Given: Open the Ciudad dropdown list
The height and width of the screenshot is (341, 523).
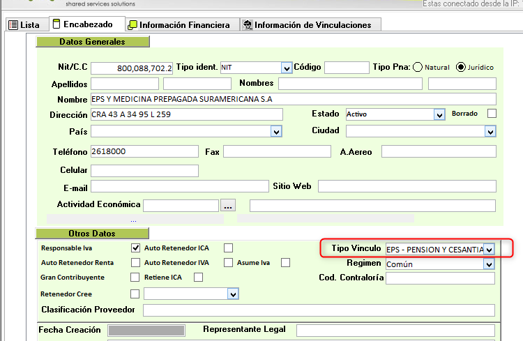Looking at the screenshot, I should (x=490, y=131).
